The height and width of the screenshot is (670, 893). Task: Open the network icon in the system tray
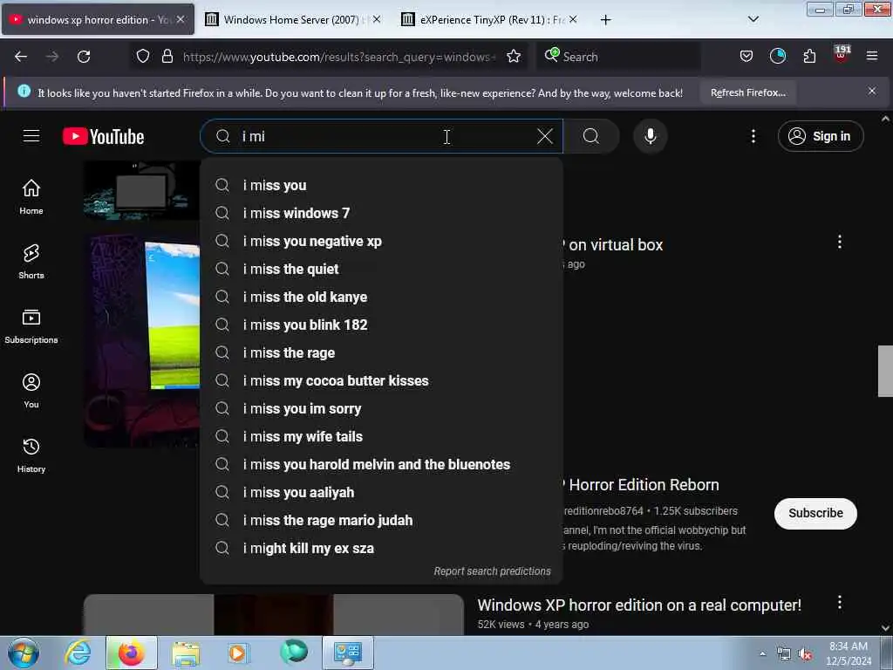pos(784,654)
